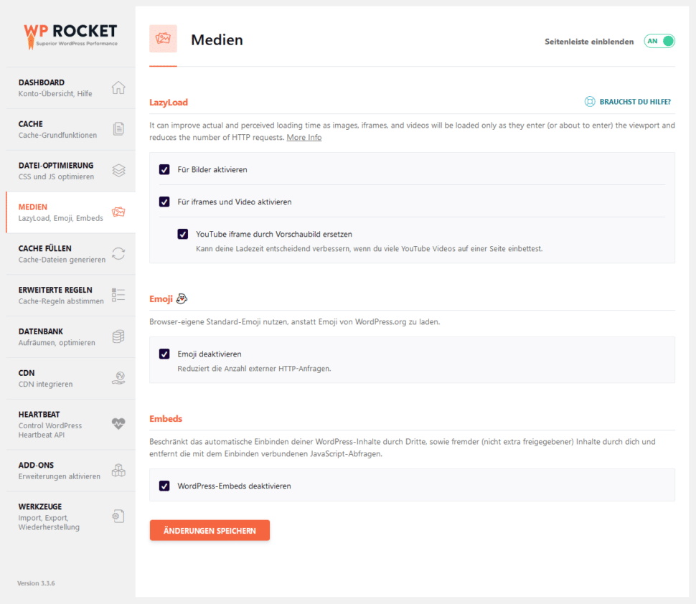
Task: Open Datenbank section
Action: pos(70,337)
